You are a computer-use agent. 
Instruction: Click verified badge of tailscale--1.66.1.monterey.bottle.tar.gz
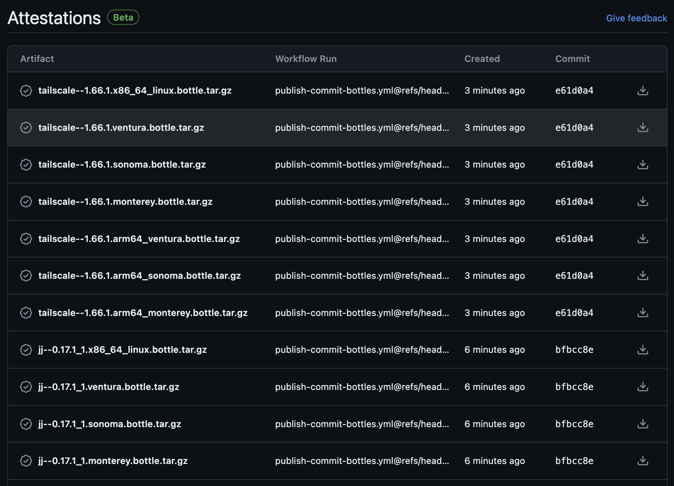[26, 202]
